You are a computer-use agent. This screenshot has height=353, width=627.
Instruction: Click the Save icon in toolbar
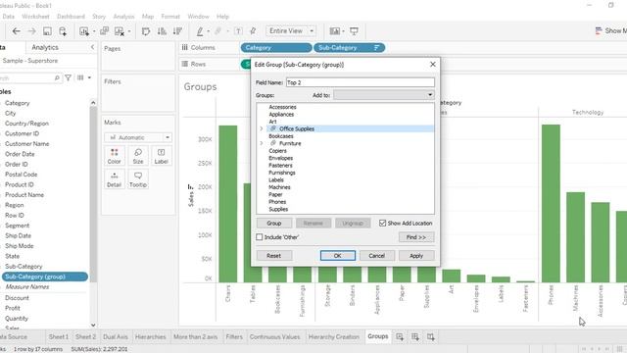[47, 31]
